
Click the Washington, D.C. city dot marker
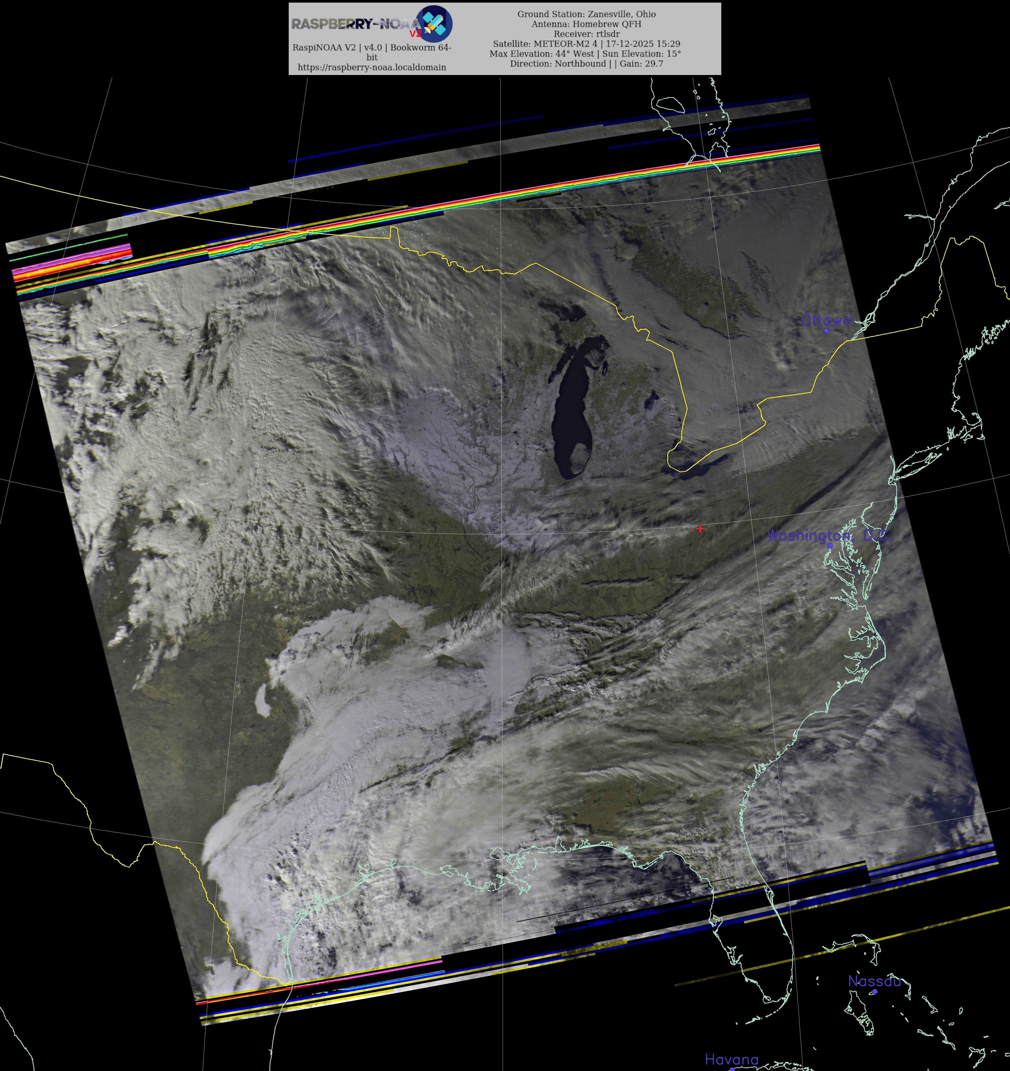(x=830, y=546)
